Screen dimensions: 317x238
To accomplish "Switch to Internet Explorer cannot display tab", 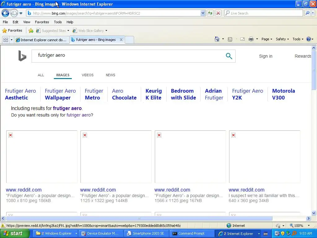I will [42, 40].
